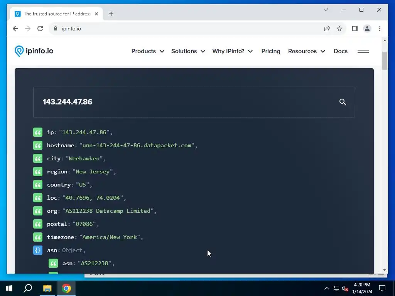Click the Chrome taskbar icon
Viewport: 395px width, 296px height.
tap(66, 288)
